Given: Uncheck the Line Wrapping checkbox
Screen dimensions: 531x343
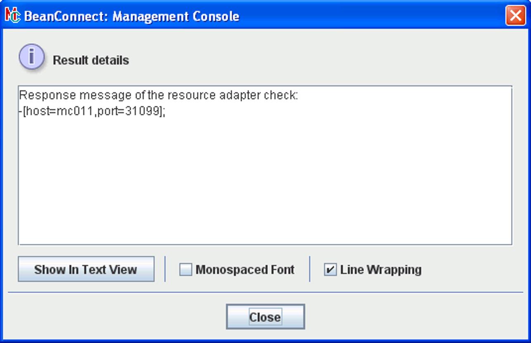Looking at the screenshot, I should pyautogui.click(x=330, y=270).
